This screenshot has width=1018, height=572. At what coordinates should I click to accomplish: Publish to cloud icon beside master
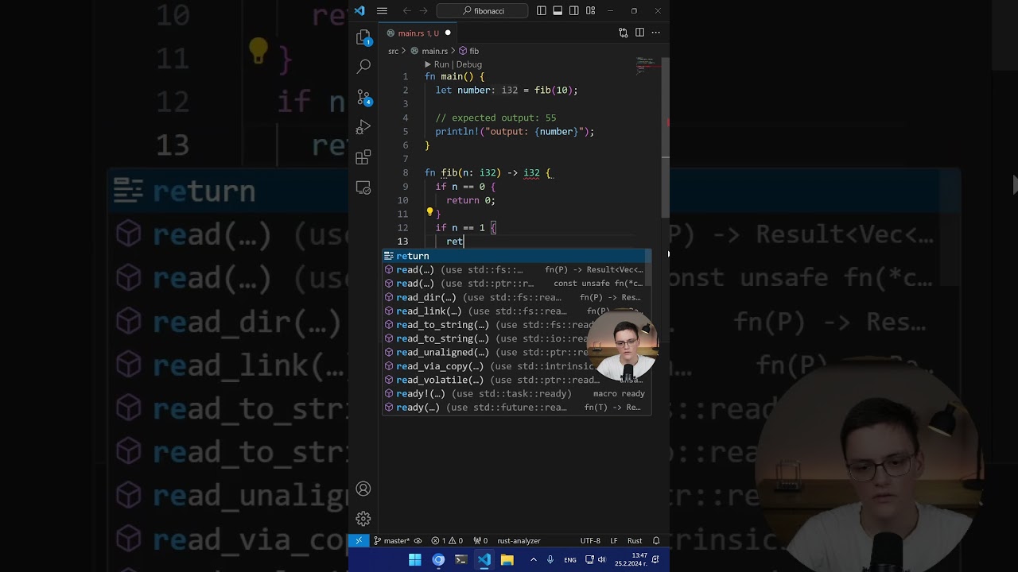418,540
